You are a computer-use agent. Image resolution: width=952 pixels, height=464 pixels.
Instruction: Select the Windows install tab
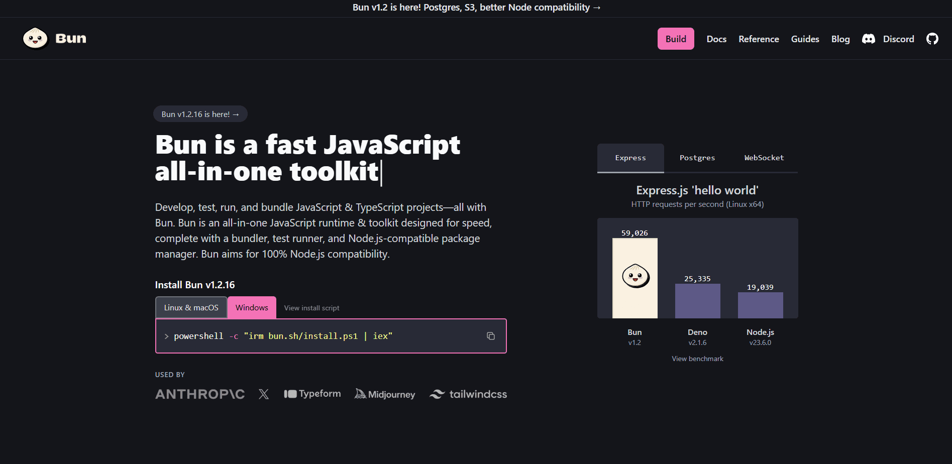pyautogui.click(x=252, y=307)
